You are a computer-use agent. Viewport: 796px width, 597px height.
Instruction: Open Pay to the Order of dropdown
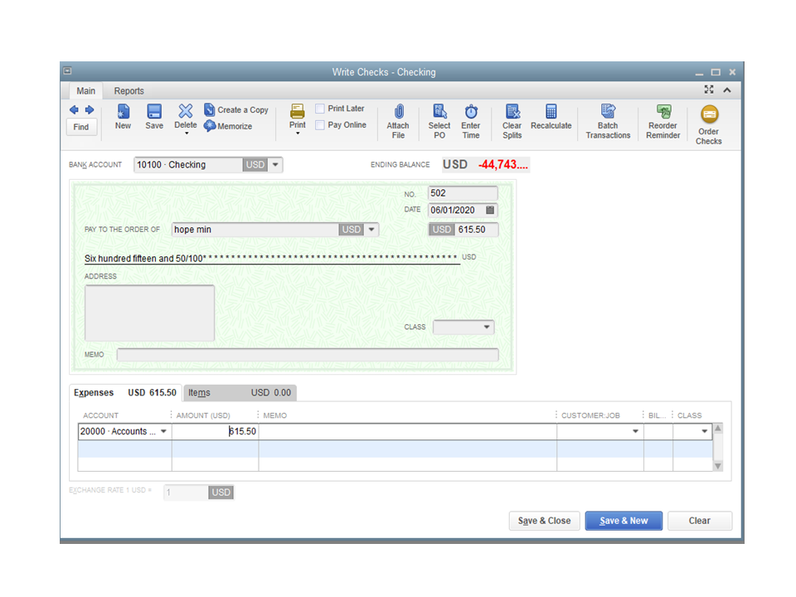pyautogui.click(x=371, y=230)
